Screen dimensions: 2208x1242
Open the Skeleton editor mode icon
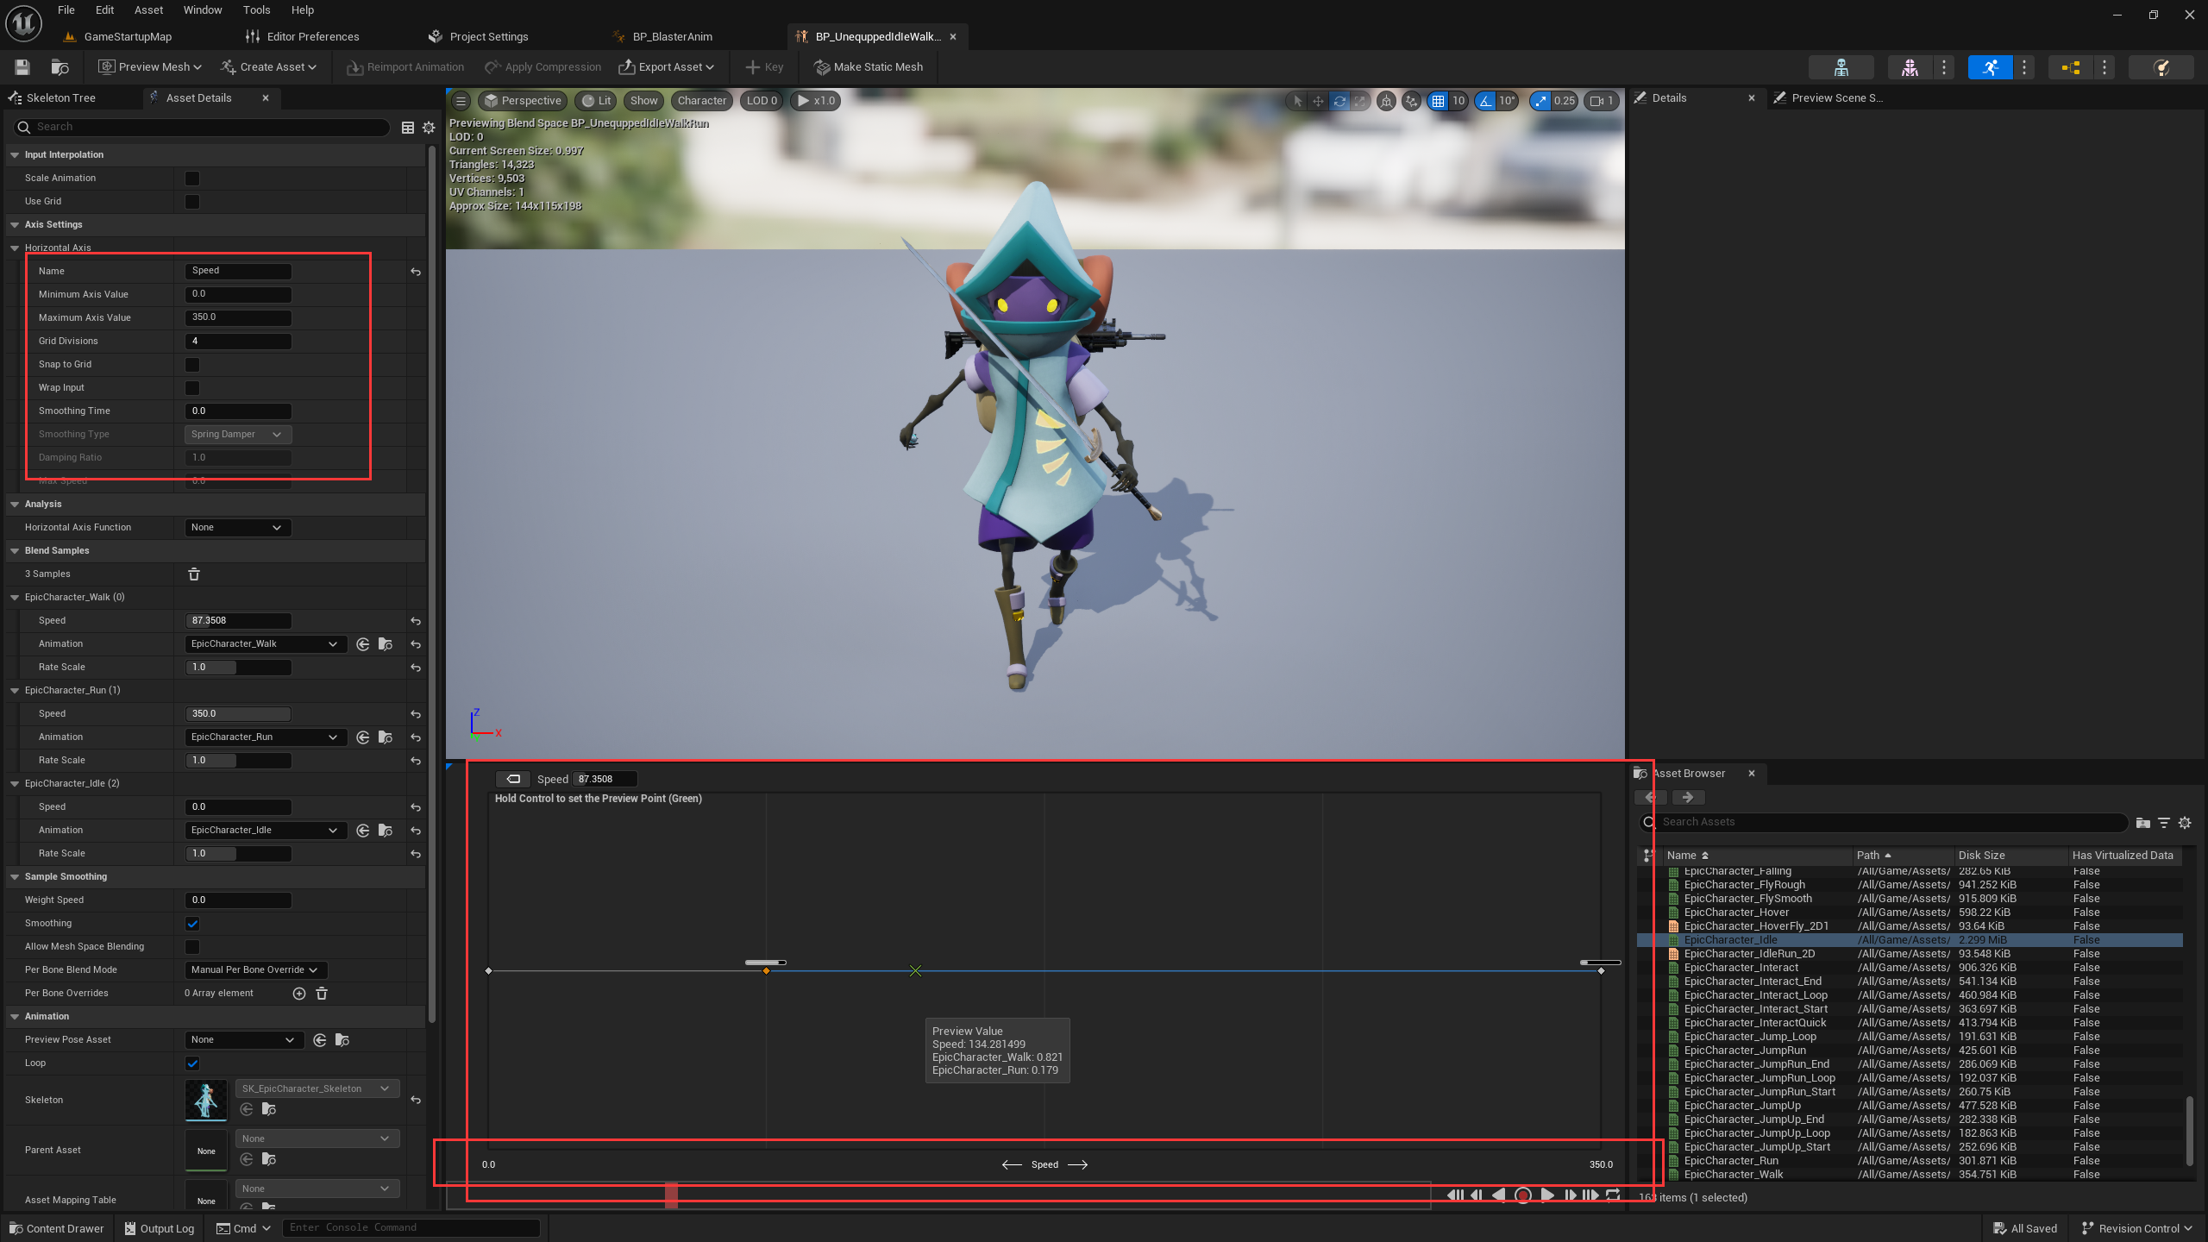click(1841, 66)
